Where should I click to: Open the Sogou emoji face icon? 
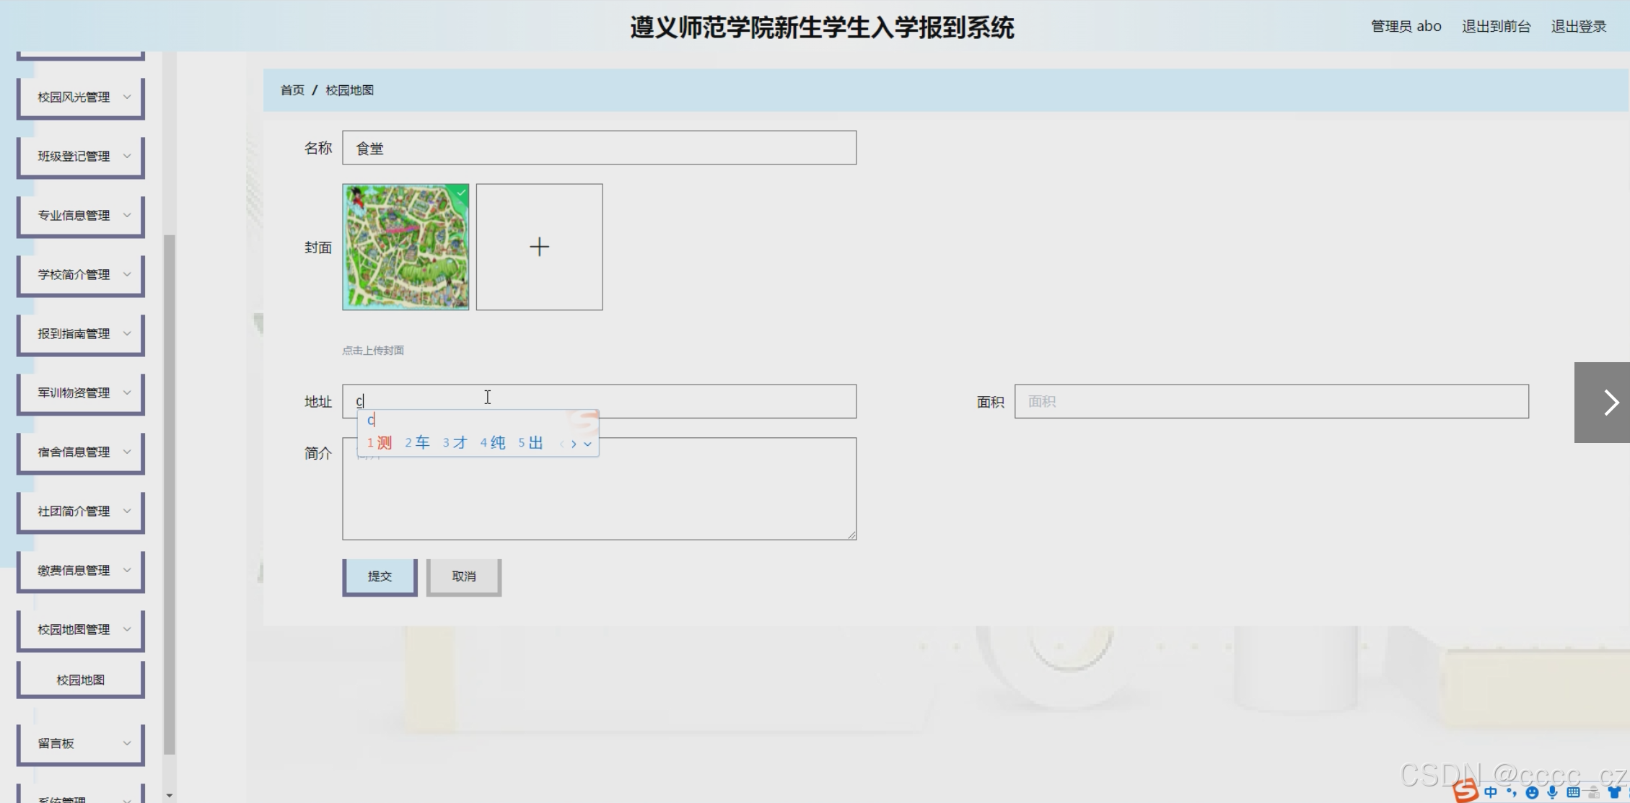(x=1532, y=793)
